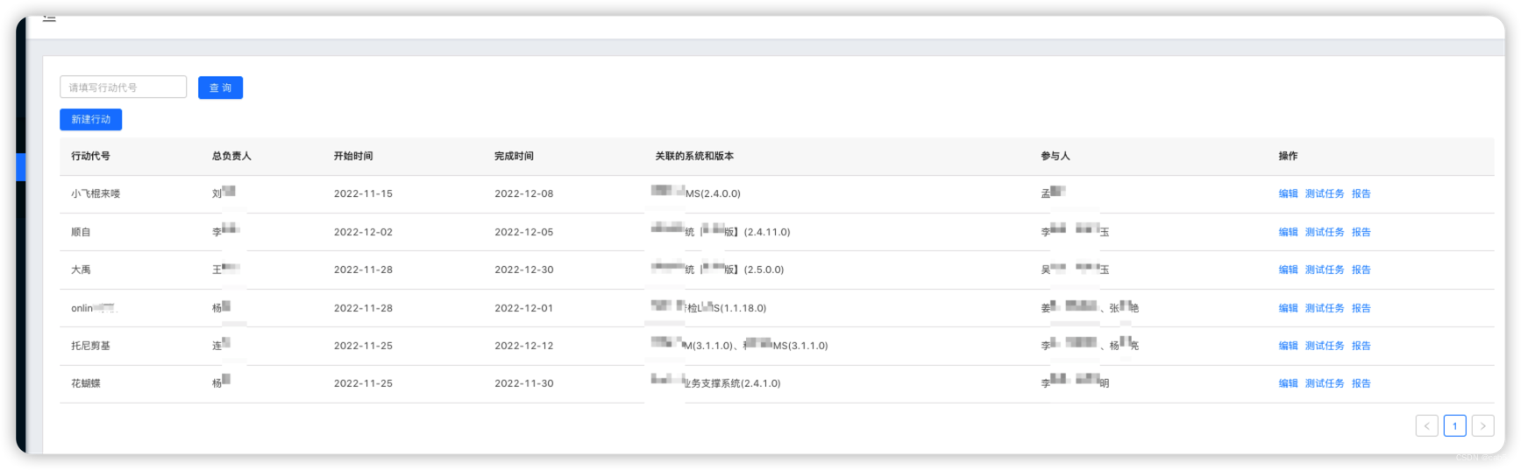Open 测试任务 in the 托尼剪基 row
This screenshot has width=1521, height=470.
pyautogui.click(x=1324, y=346)
